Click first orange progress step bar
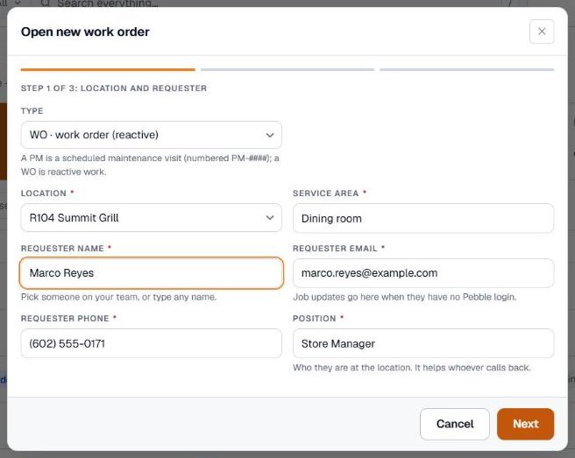Image resolution: width=575 pixels, height=458 pixels. click(x=108, y=69)
